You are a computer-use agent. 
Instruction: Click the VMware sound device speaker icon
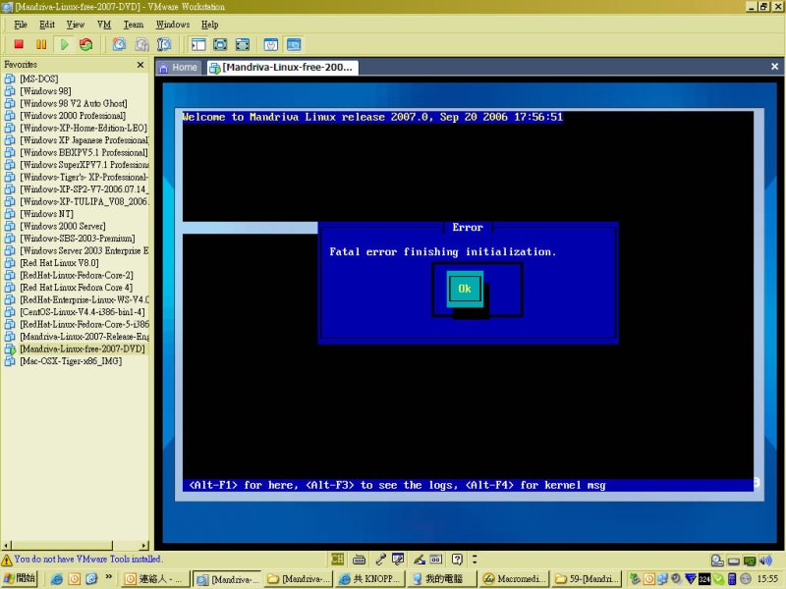point(765,561)
